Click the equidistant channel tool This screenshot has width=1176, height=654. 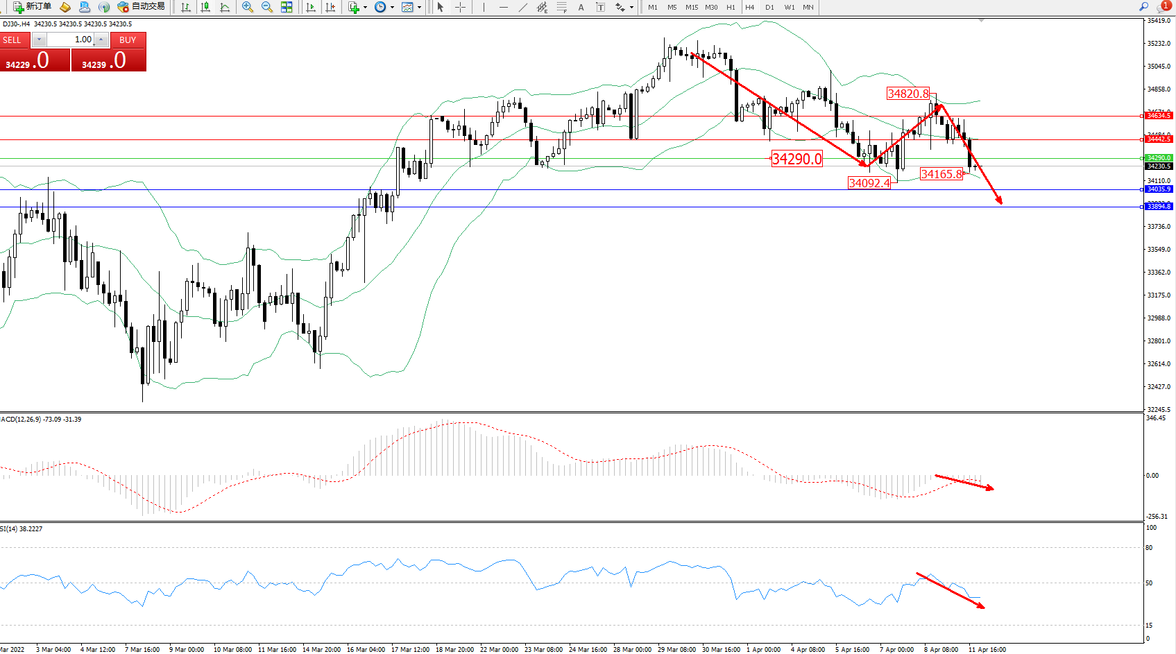pos(542,7)
